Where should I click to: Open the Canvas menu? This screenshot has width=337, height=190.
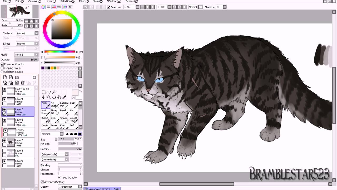pyautogui.click(x=34, y=1)
